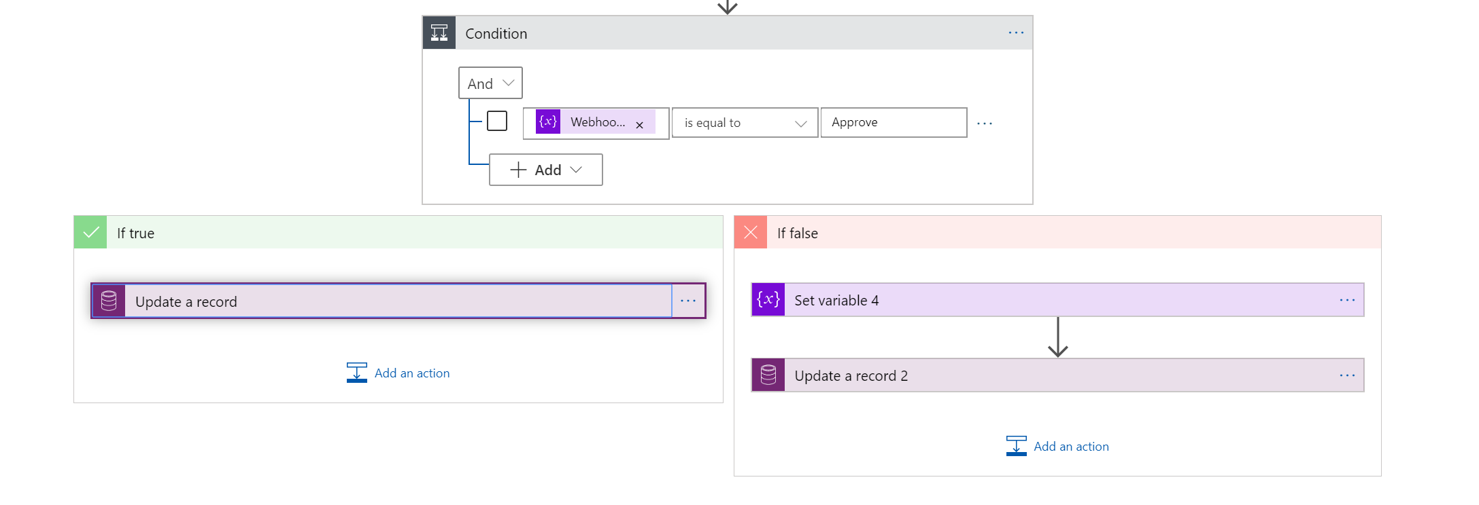1479x505 pixels.
Task: Click the Update a record database icon
Action: click(109, 301)
